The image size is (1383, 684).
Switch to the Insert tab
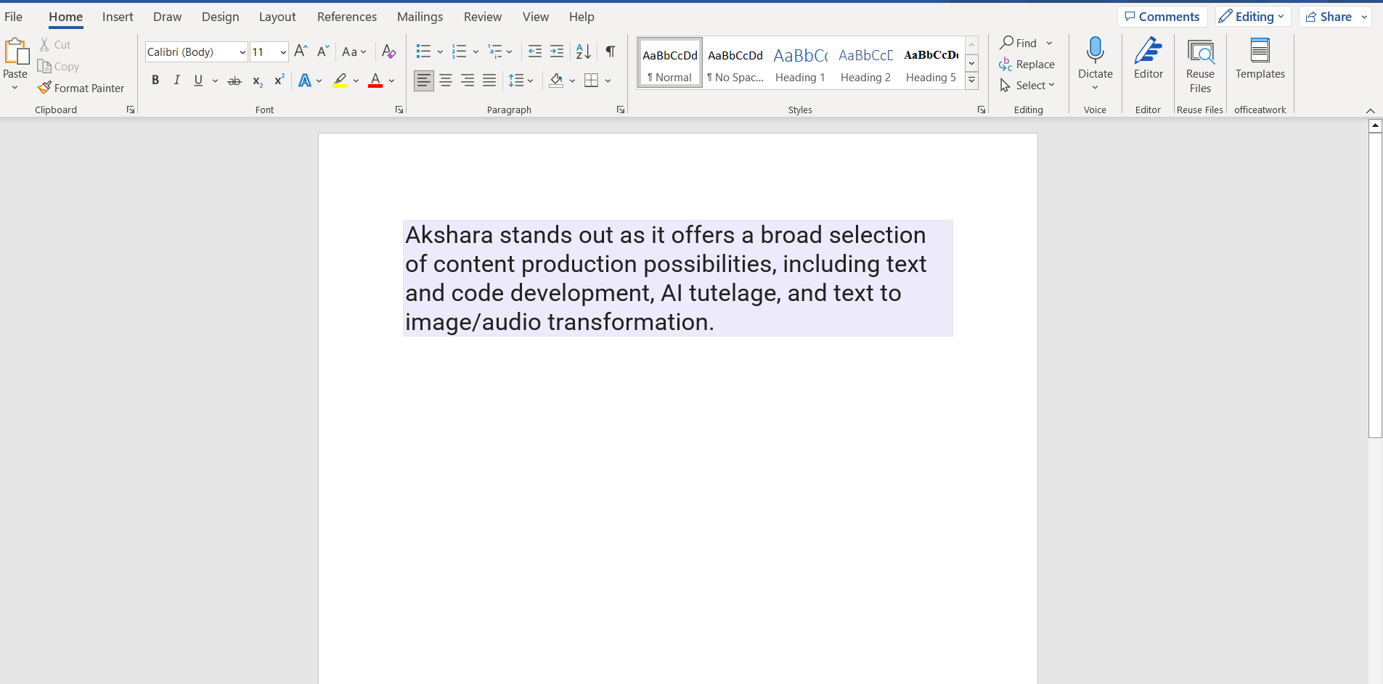click(118, 17)
